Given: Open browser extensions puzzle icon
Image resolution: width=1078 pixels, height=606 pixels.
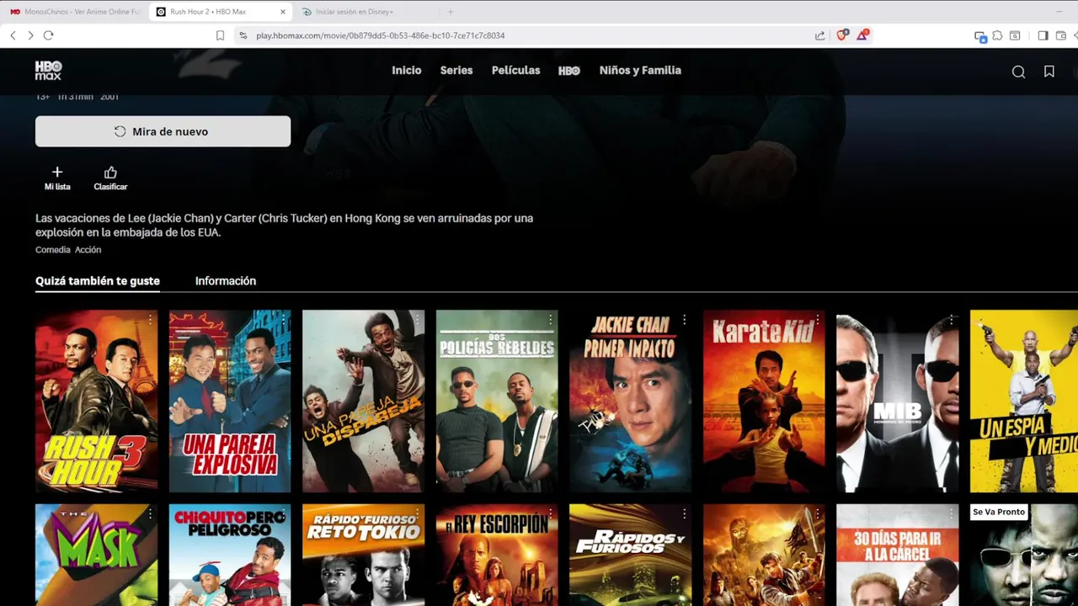Looking at the screenshot, I should [x=997, y=35].
